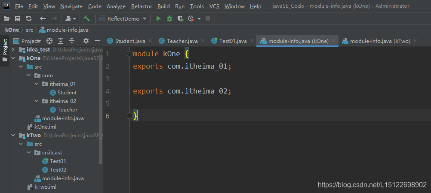Collapse the itheima_02 package node
This screenshot has height=193, width=431.
click(x=37, y=101)
